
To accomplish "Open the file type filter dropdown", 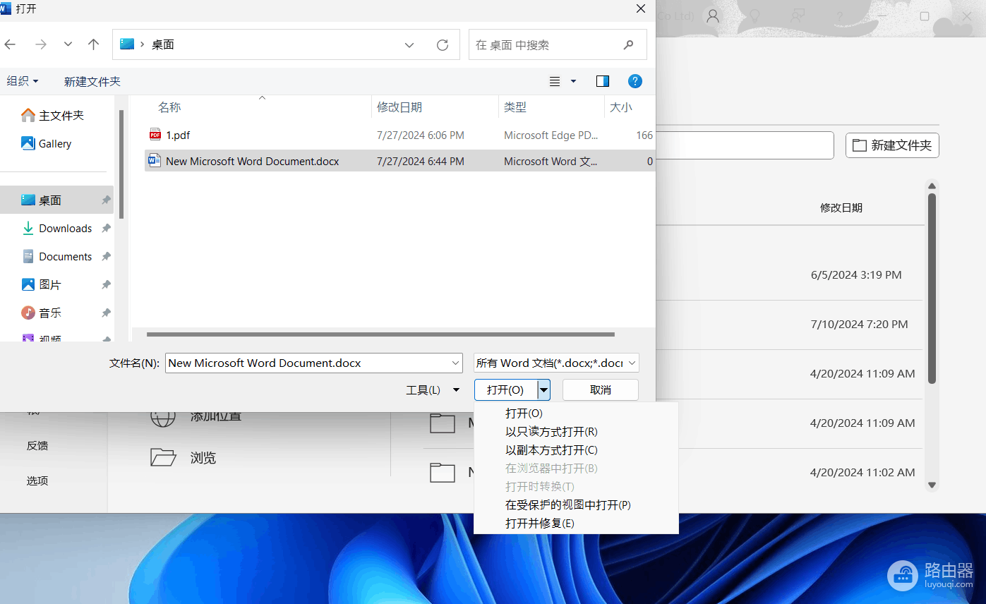I will coord(556,363).
